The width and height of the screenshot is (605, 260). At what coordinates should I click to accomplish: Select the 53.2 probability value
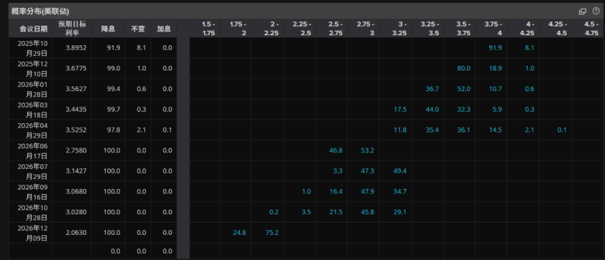coord(366,150)
